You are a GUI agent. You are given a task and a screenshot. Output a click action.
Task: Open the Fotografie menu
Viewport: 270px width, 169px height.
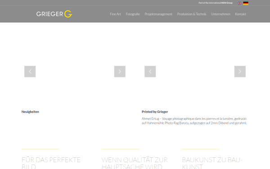click(133, 14)
